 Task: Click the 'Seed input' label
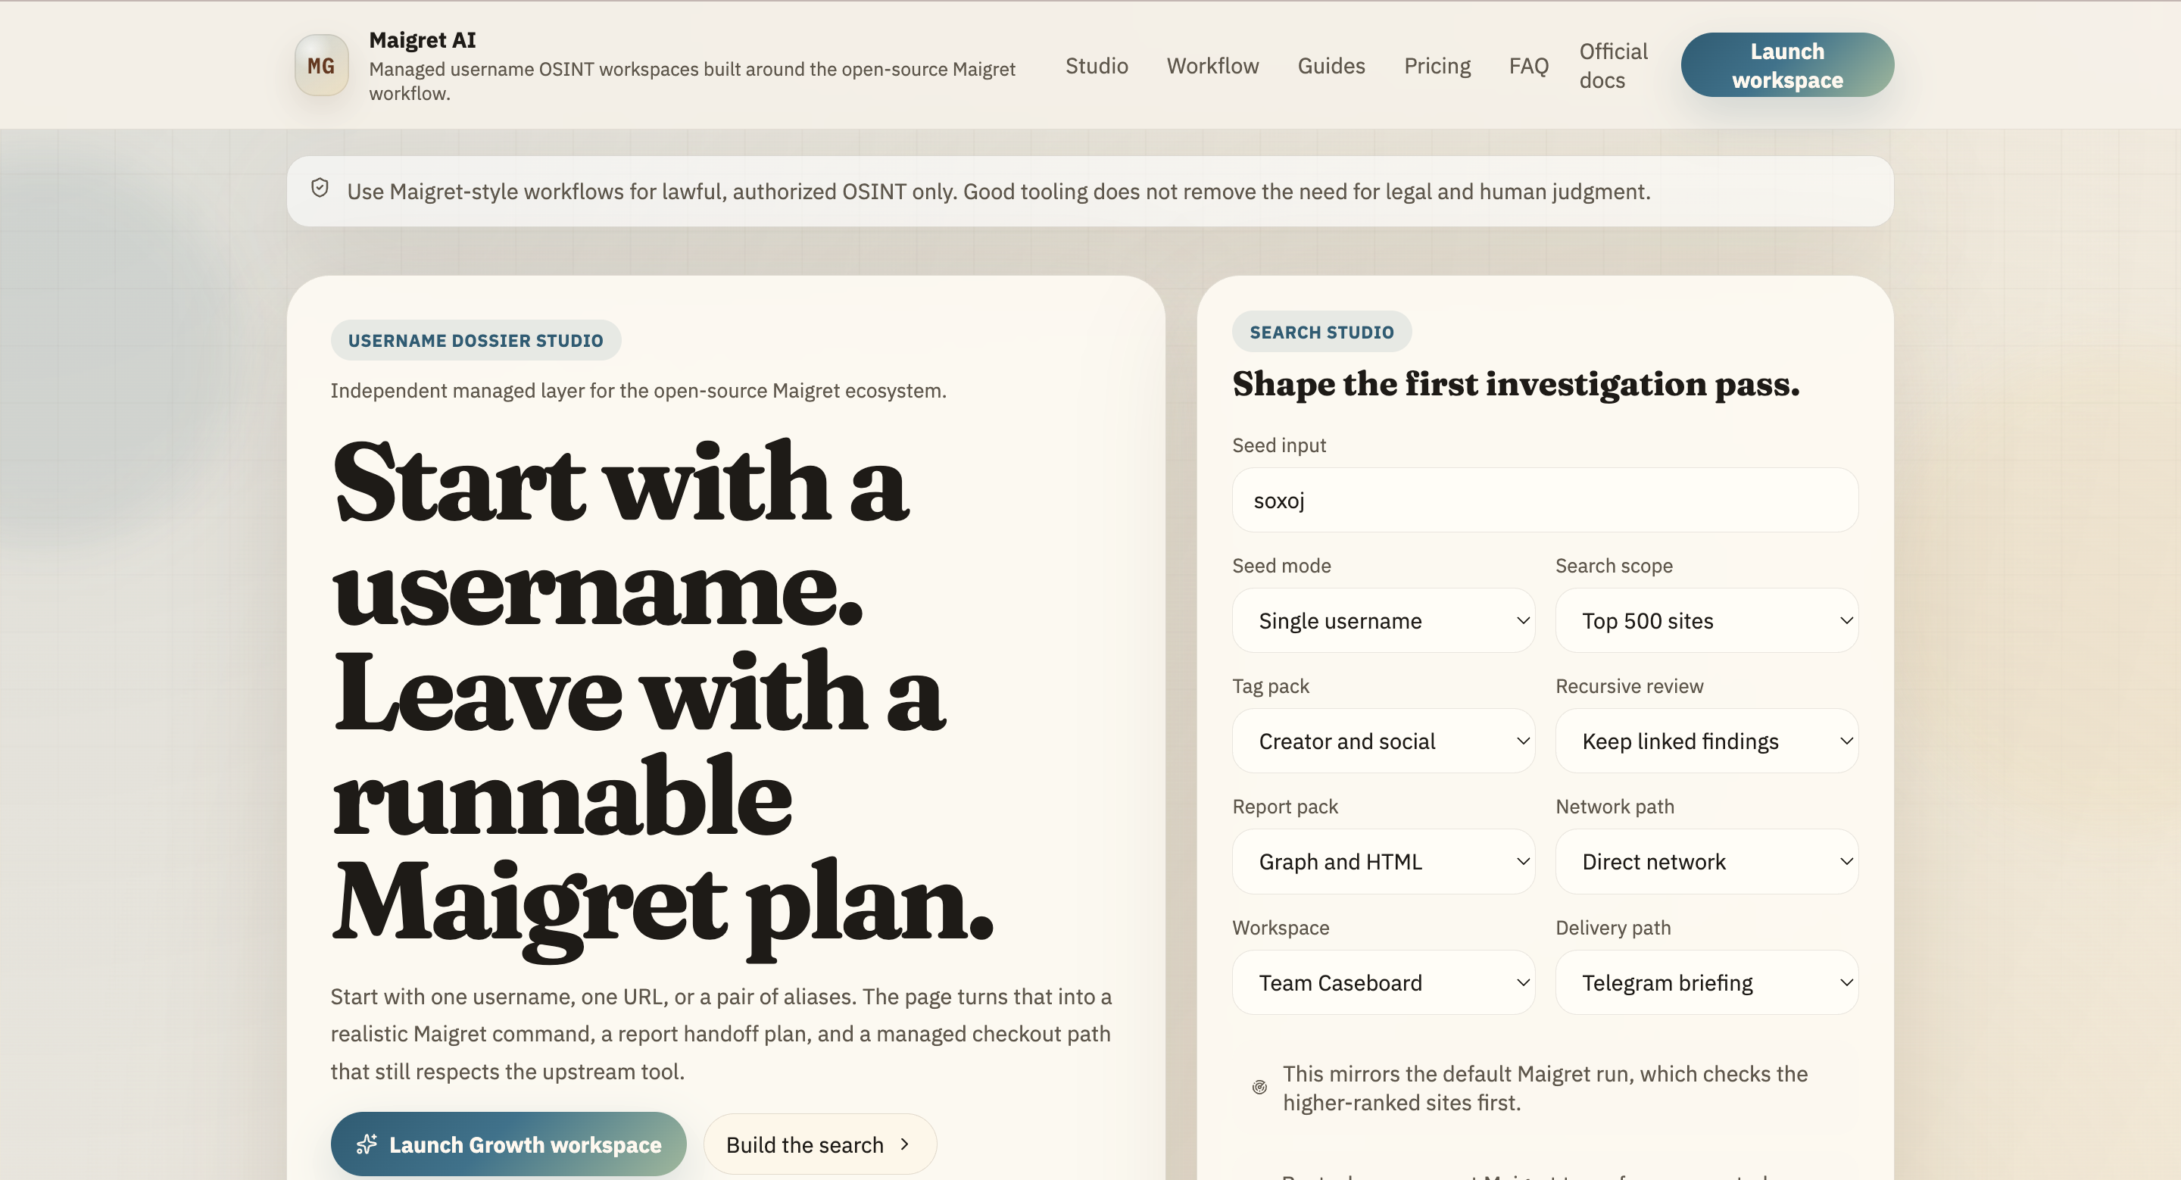(x=1278, y=445)
